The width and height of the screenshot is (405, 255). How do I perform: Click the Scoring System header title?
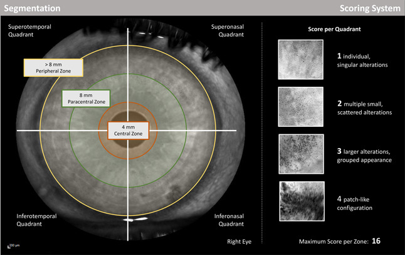370,8
